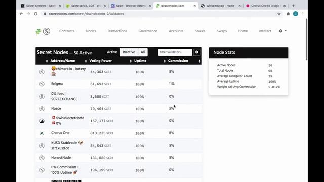Open a new browser tab
This screenshot has width=324, height=182.
pos(293,6)
